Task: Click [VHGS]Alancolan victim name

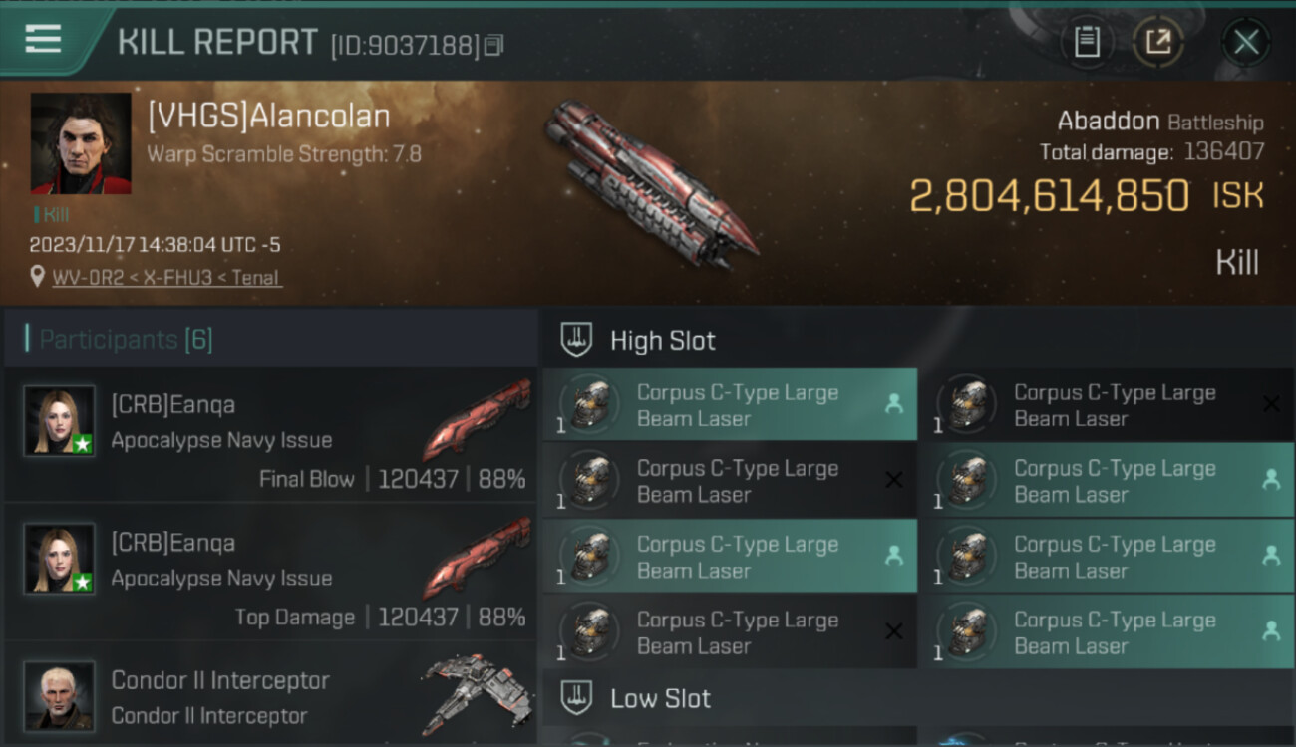Action: coord(268,117)
